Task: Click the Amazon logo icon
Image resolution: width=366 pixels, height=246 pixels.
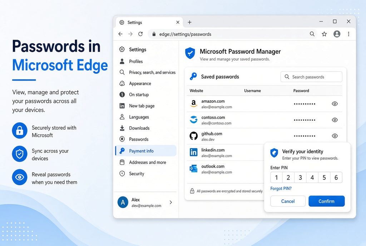Action: [193, 103]
